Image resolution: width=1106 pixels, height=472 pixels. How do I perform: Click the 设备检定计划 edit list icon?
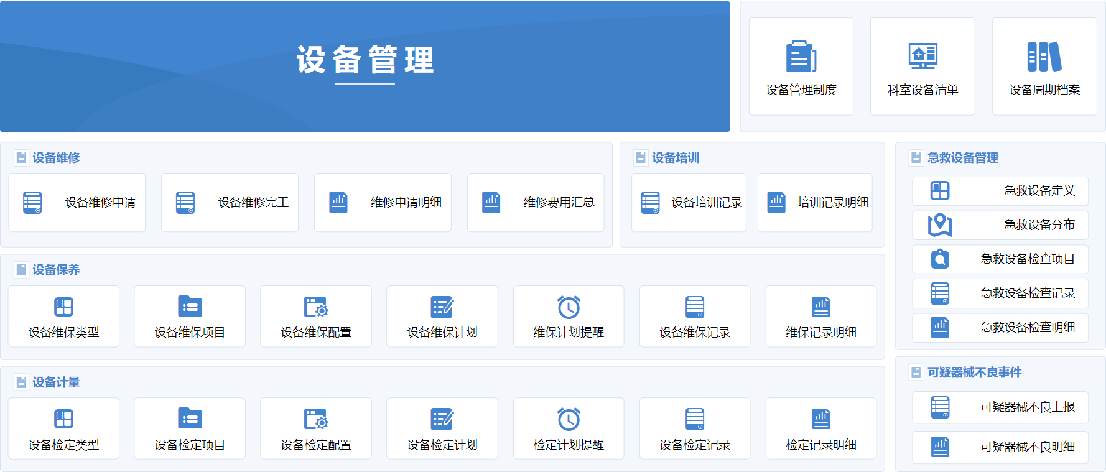pyautogui.click(x=442, y=419)
